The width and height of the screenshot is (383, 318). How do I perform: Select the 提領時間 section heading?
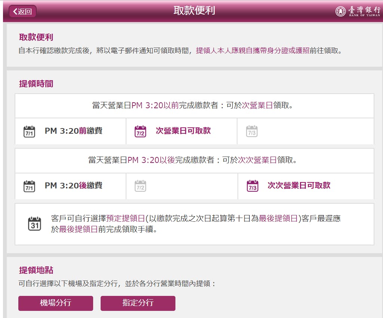pos(36,84)
